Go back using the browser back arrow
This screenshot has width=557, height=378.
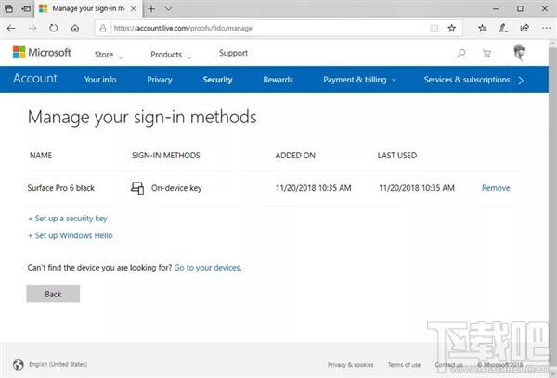click(11, 28)
